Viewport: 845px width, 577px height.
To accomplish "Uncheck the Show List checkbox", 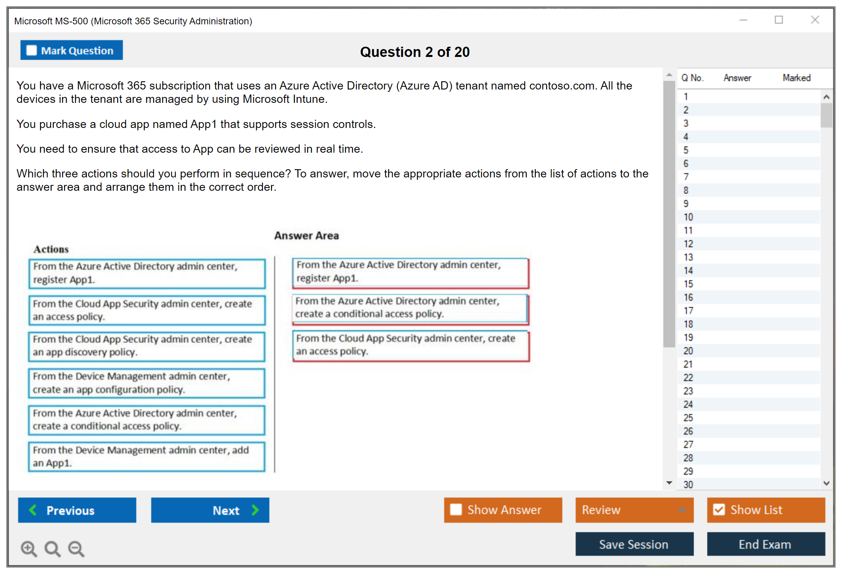I will (x=719, y=509).
